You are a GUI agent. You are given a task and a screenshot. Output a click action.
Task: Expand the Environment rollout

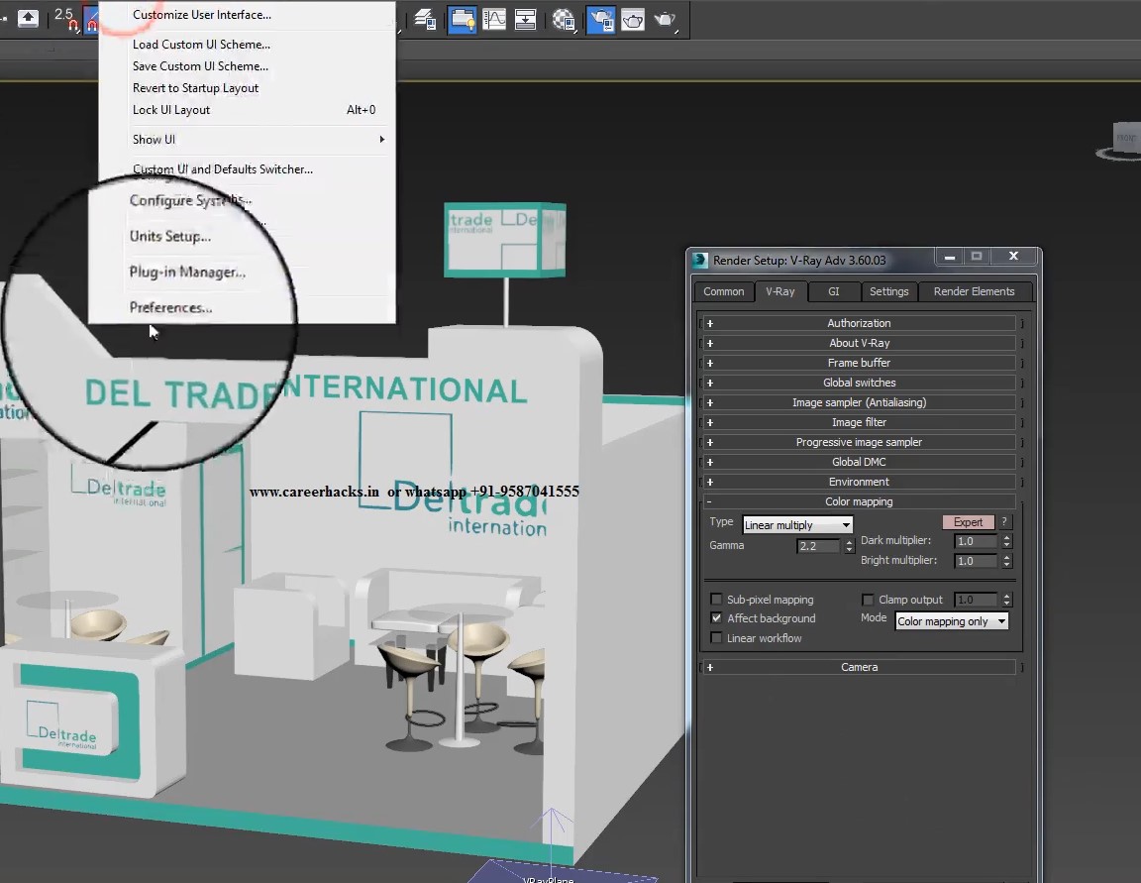pyautogui.click(x=860, y=482)
